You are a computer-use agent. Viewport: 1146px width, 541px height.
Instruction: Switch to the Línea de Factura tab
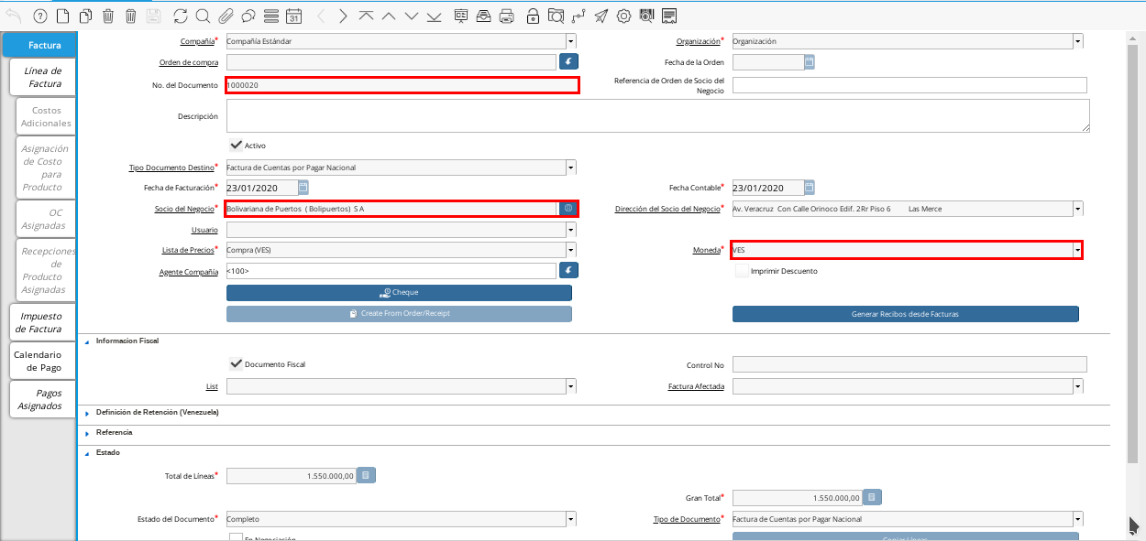(44, 77)
